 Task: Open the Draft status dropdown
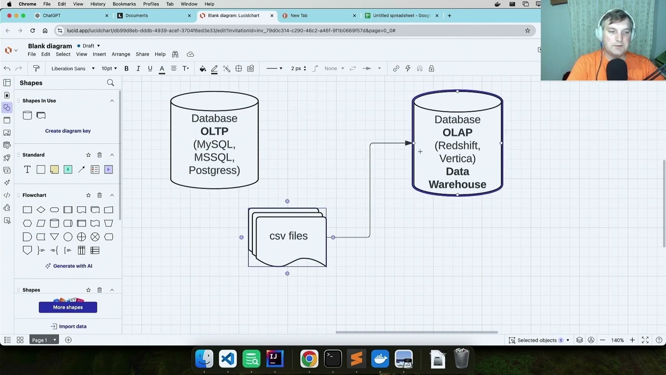88,46
